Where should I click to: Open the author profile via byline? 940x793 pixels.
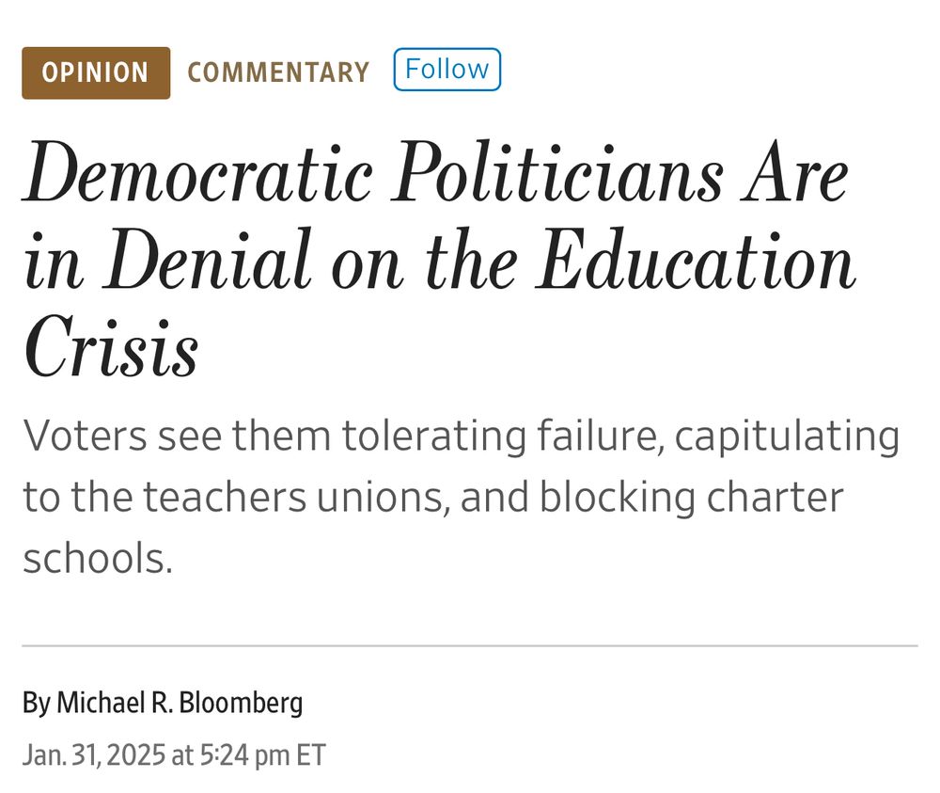click(180, 702)
